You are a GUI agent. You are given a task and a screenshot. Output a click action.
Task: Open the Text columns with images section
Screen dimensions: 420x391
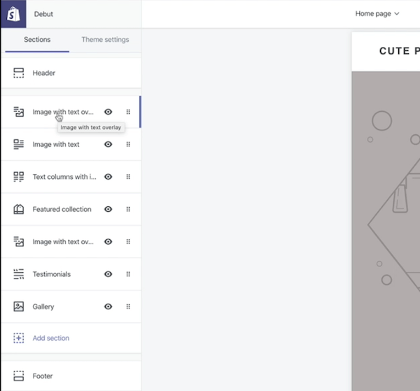64,177
